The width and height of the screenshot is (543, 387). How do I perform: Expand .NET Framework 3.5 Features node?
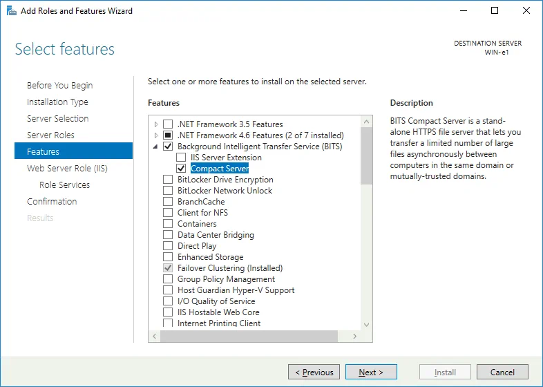156,124
